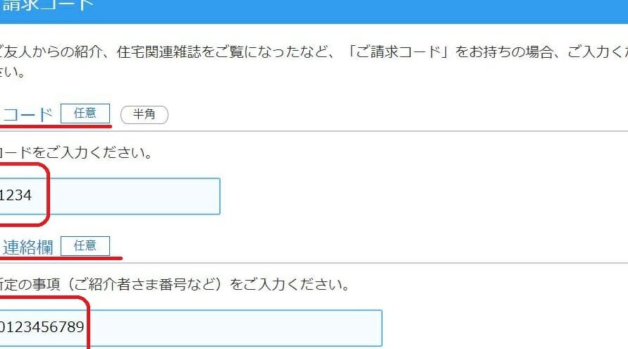
Task: Click the blue 請求コード header bar
Action: (x=314, y=8)
